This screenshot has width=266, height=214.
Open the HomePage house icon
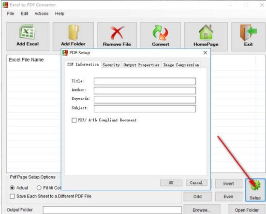click(x=206, y=32)
